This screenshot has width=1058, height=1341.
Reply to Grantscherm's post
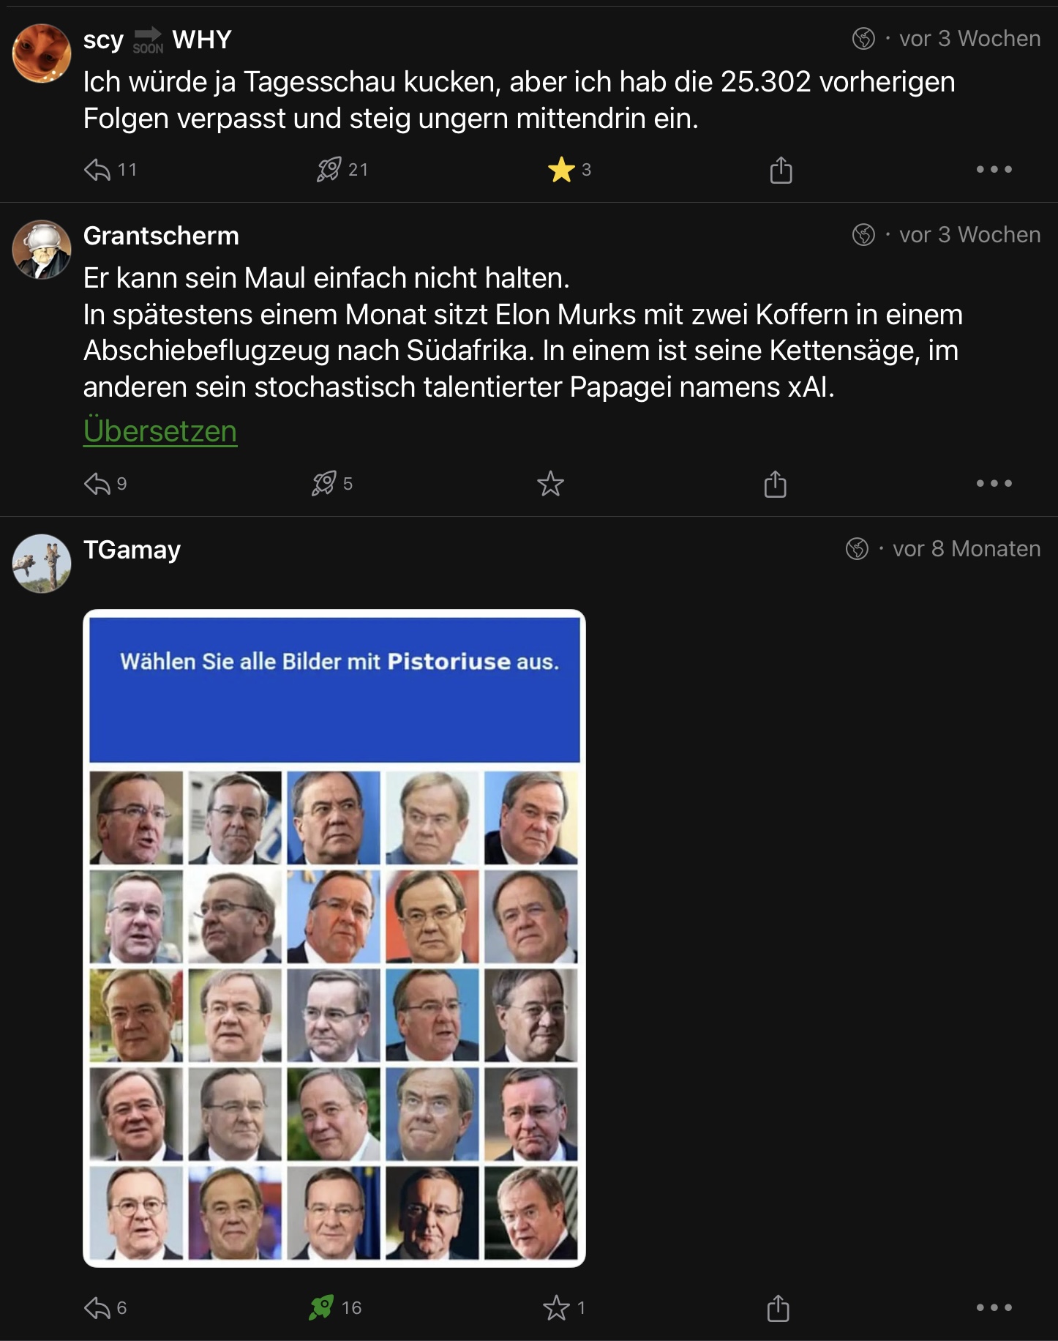[97, 484]
